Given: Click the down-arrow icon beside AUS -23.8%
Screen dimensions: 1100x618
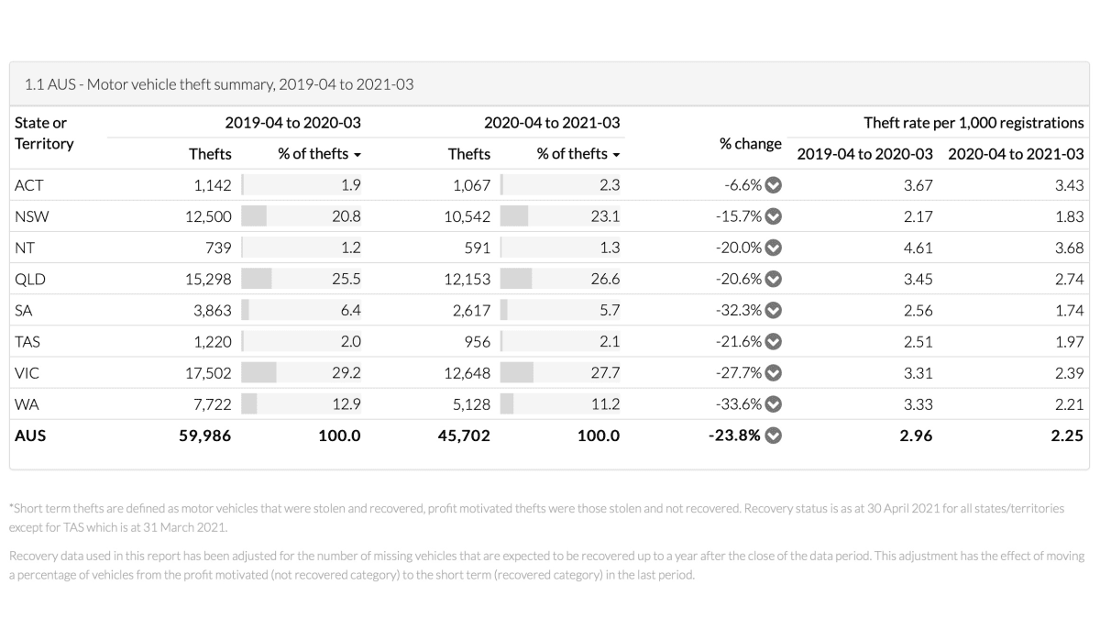Looking at the screenshot, I should coord(774,435).
